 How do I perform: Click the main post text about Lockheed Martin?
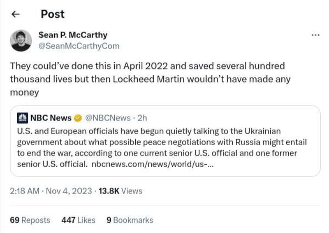[x=148, y=79]
